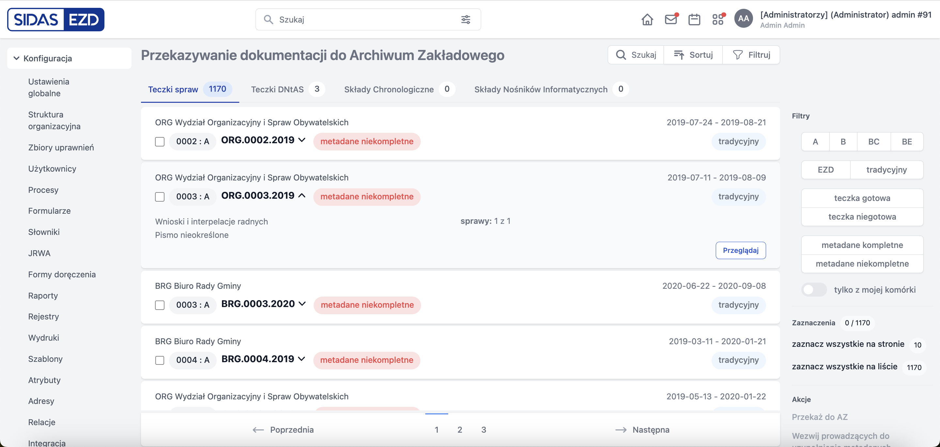This screenshot has width=940, height=447.
Task: Open the calendar icon
Action: point(694,19)
